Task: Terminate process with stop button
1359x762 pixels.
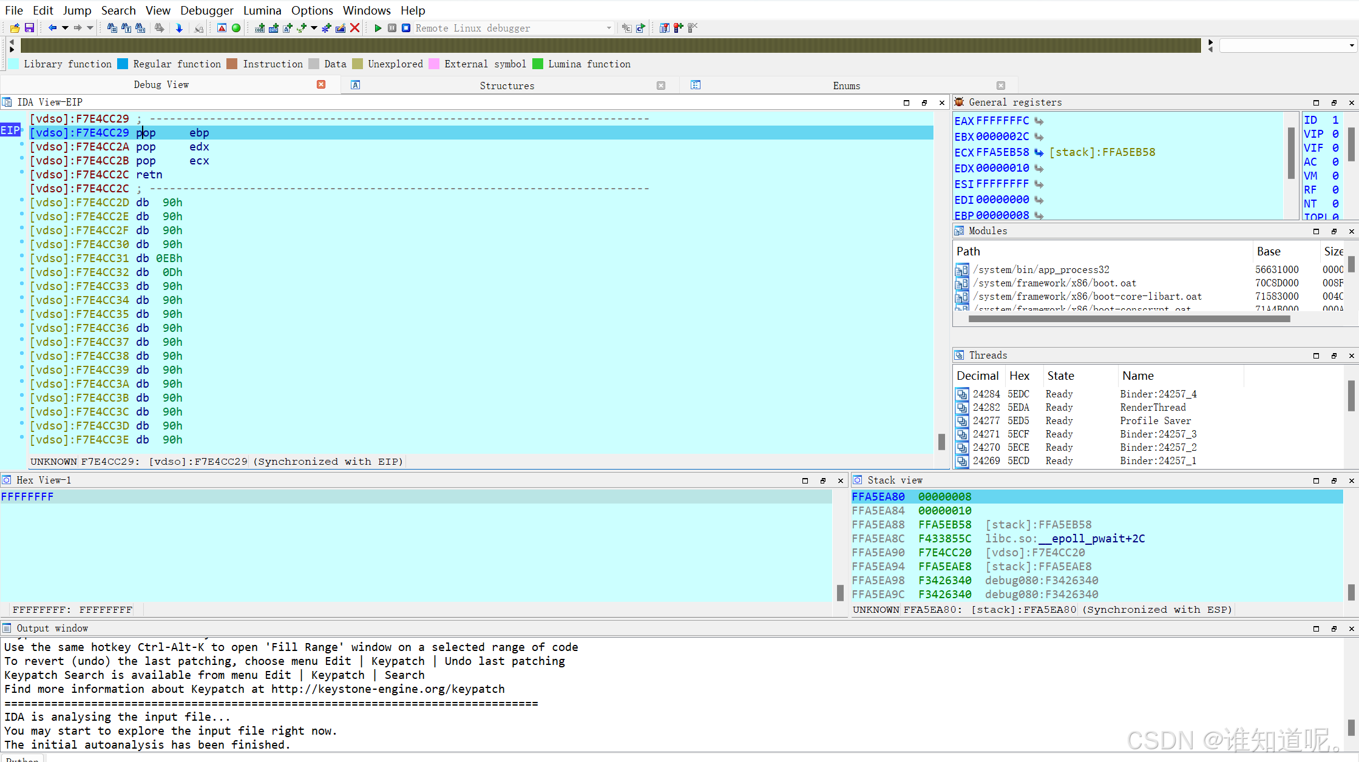Action: (406, 28)
